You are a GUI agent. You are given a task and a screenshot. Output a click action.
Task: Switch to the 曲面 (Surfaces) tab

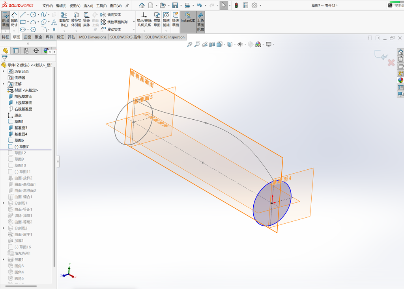pyautogui.click(x=28, y=37)
